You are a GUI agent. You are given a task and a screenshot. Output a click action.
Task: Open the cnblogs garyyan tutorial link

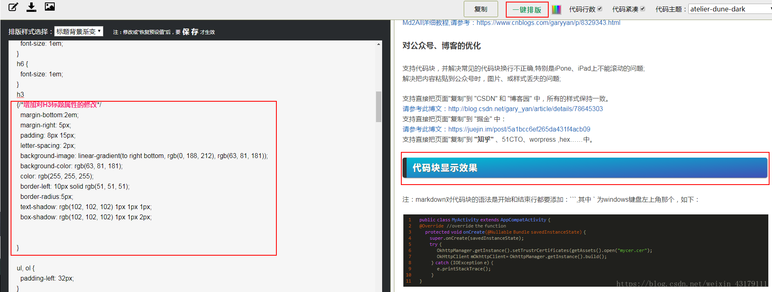[548, 23]
